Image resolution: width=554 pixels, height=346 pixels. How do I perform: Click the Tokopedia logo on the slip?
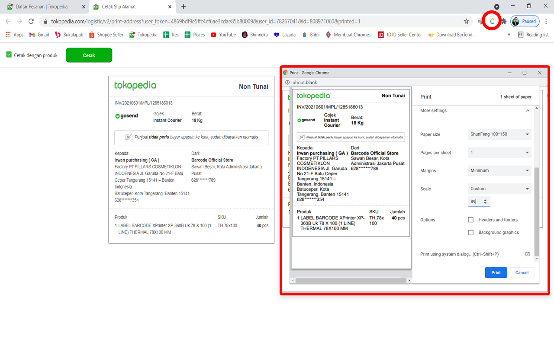[x=135, y=85]
